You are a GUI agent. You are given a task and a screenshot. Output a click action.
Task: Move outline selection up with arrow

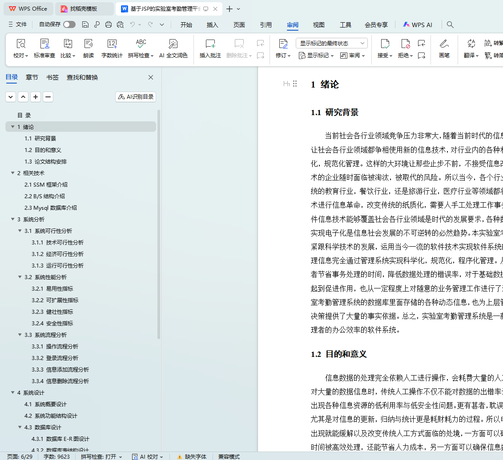point(23,97)
